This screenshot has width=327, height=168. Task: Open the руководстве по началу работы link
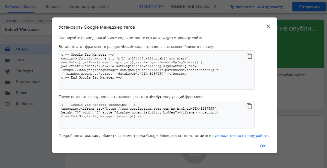pyautogui.click(x=241, y=136)
